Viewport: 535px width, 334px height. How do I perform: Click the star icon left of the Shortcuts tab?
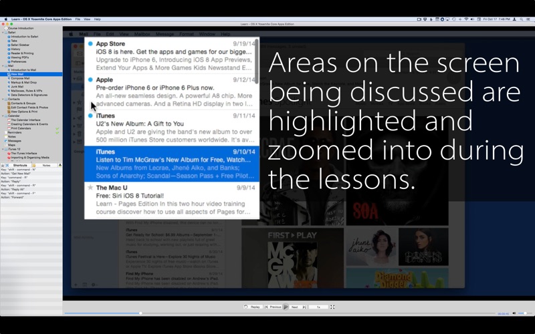point(3,165)
